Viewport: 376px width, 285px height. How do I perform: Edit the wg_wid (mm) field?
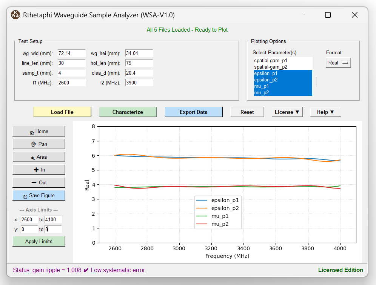coord(71,53)
